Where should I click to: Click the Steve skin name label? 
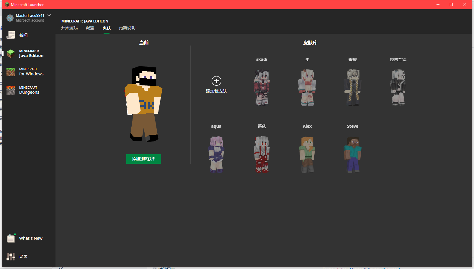click(353, 126)
